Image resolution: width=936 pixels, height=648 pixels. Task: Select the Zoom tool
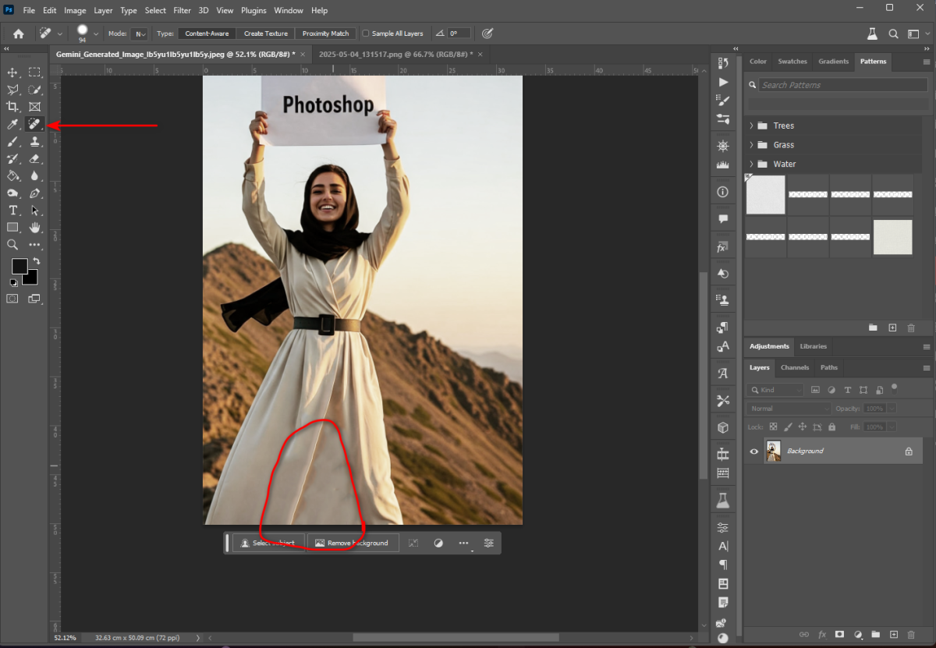[12, 245]
